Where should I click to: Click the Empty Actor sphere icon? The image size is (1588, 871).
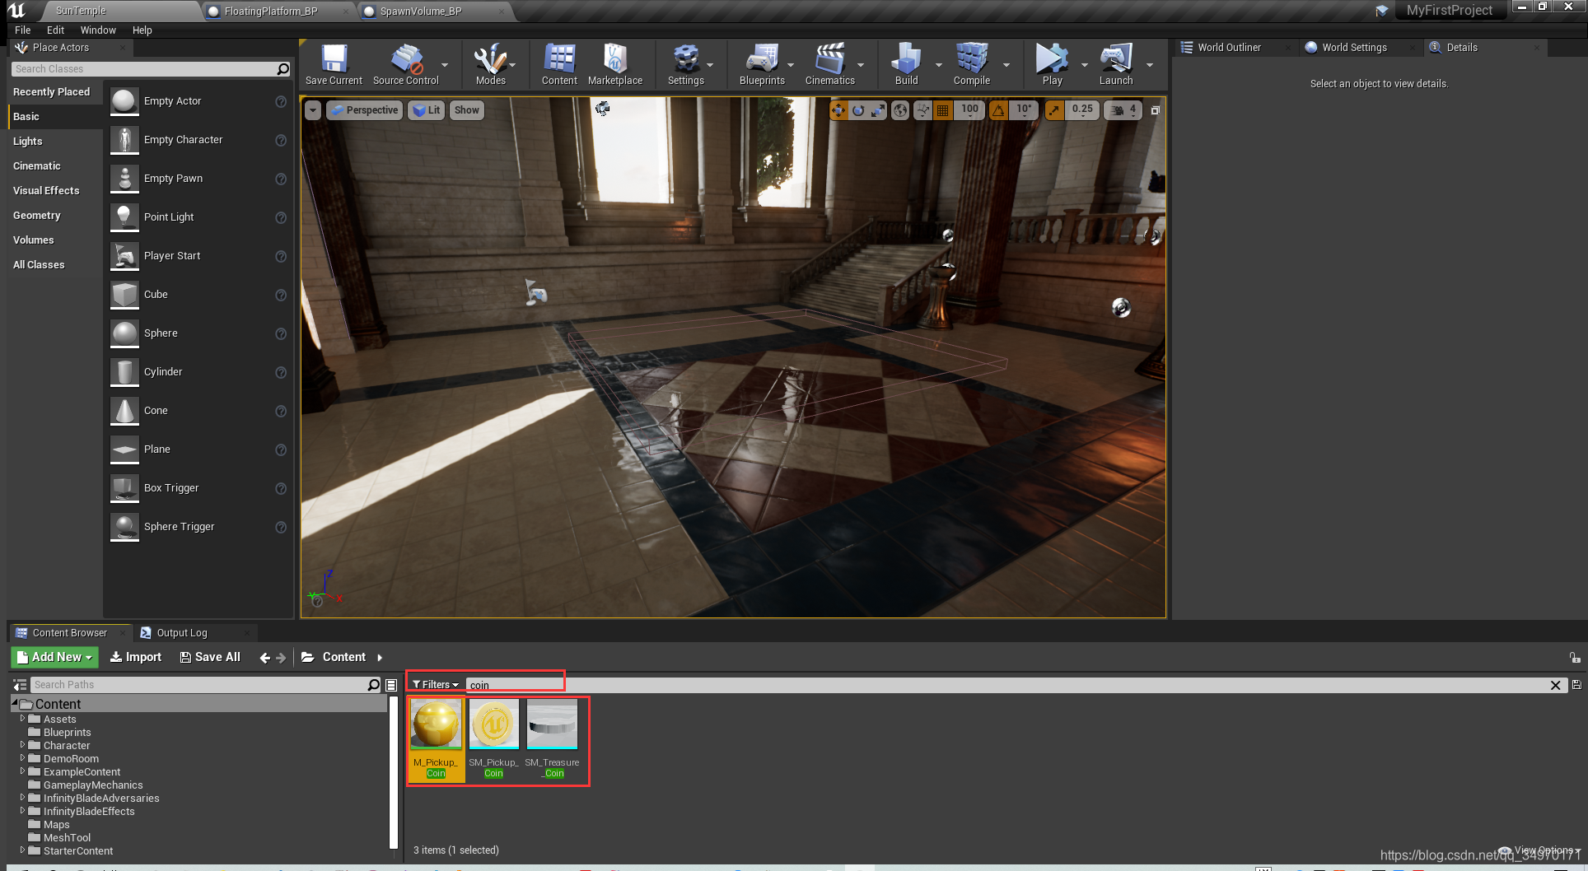124,101
